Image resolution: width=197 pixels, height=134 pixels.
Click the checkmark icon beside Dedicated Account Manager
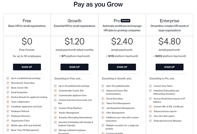150,121
